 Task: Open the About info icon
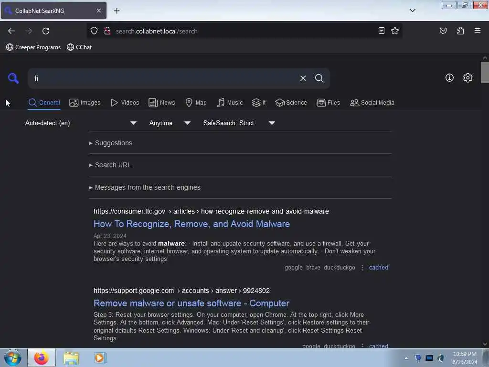[449, 78]
